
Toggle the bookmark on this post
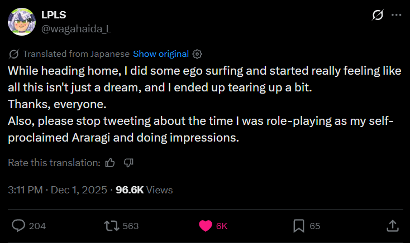[298, 226]
